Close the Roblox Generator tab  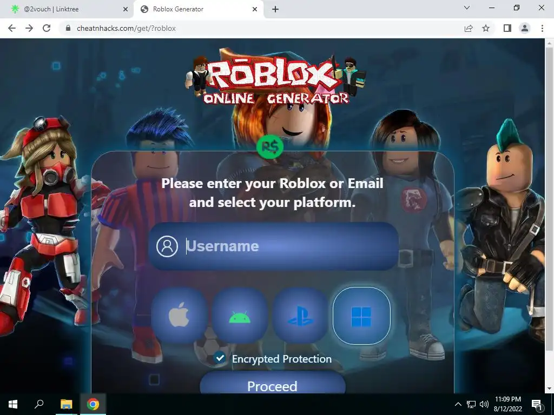pos(255,9)
